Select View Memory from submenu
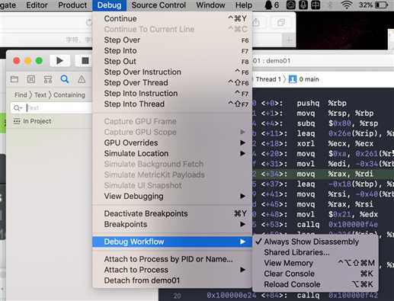This screenshot has width=394, height=301. [x=315, y=263]
